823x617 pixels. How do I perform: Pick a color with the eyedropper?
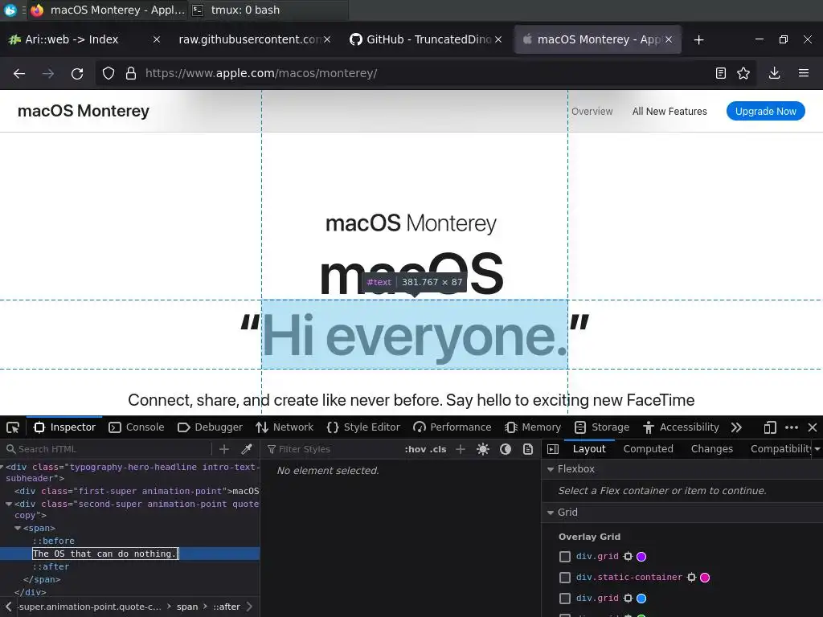pos(247,449)
